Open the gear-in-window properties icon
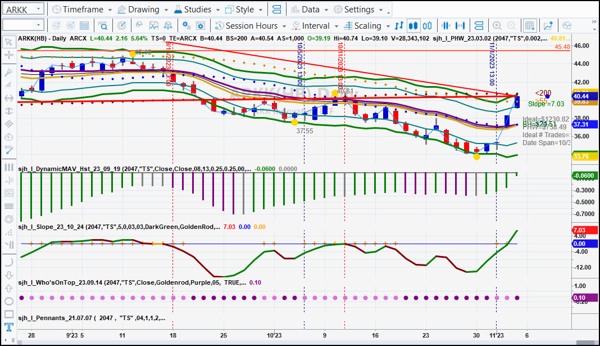The height and width of the screenshot is (346, 600). [201, 26]
